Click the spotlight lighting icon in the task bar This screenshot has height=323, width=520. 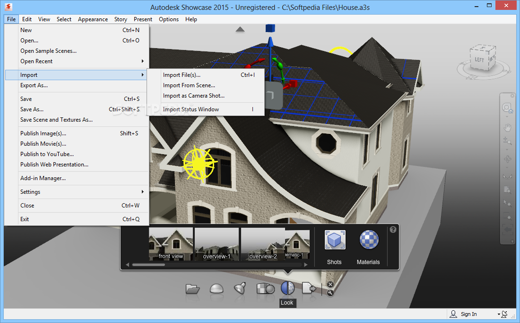[x=240, y=288]
